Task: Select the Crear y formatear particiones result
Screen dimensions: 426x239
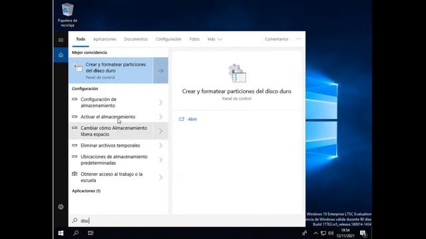Action: [111, 70]
